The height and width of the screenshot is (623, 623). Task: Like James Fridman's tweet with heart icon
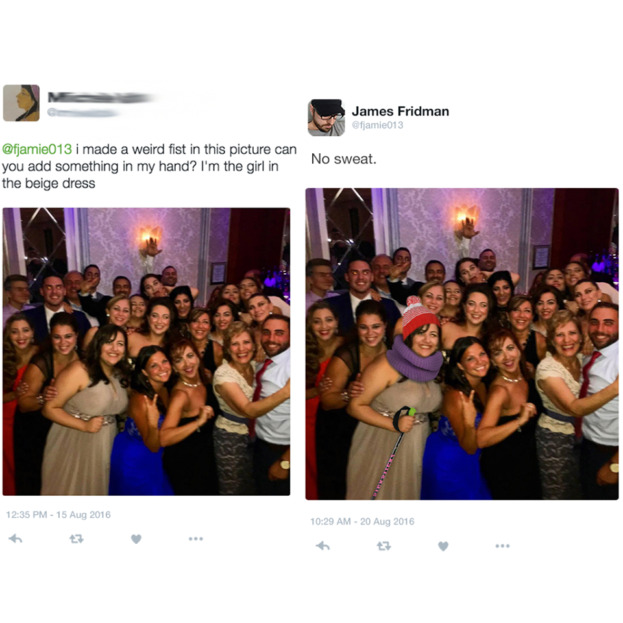(443, 546)
